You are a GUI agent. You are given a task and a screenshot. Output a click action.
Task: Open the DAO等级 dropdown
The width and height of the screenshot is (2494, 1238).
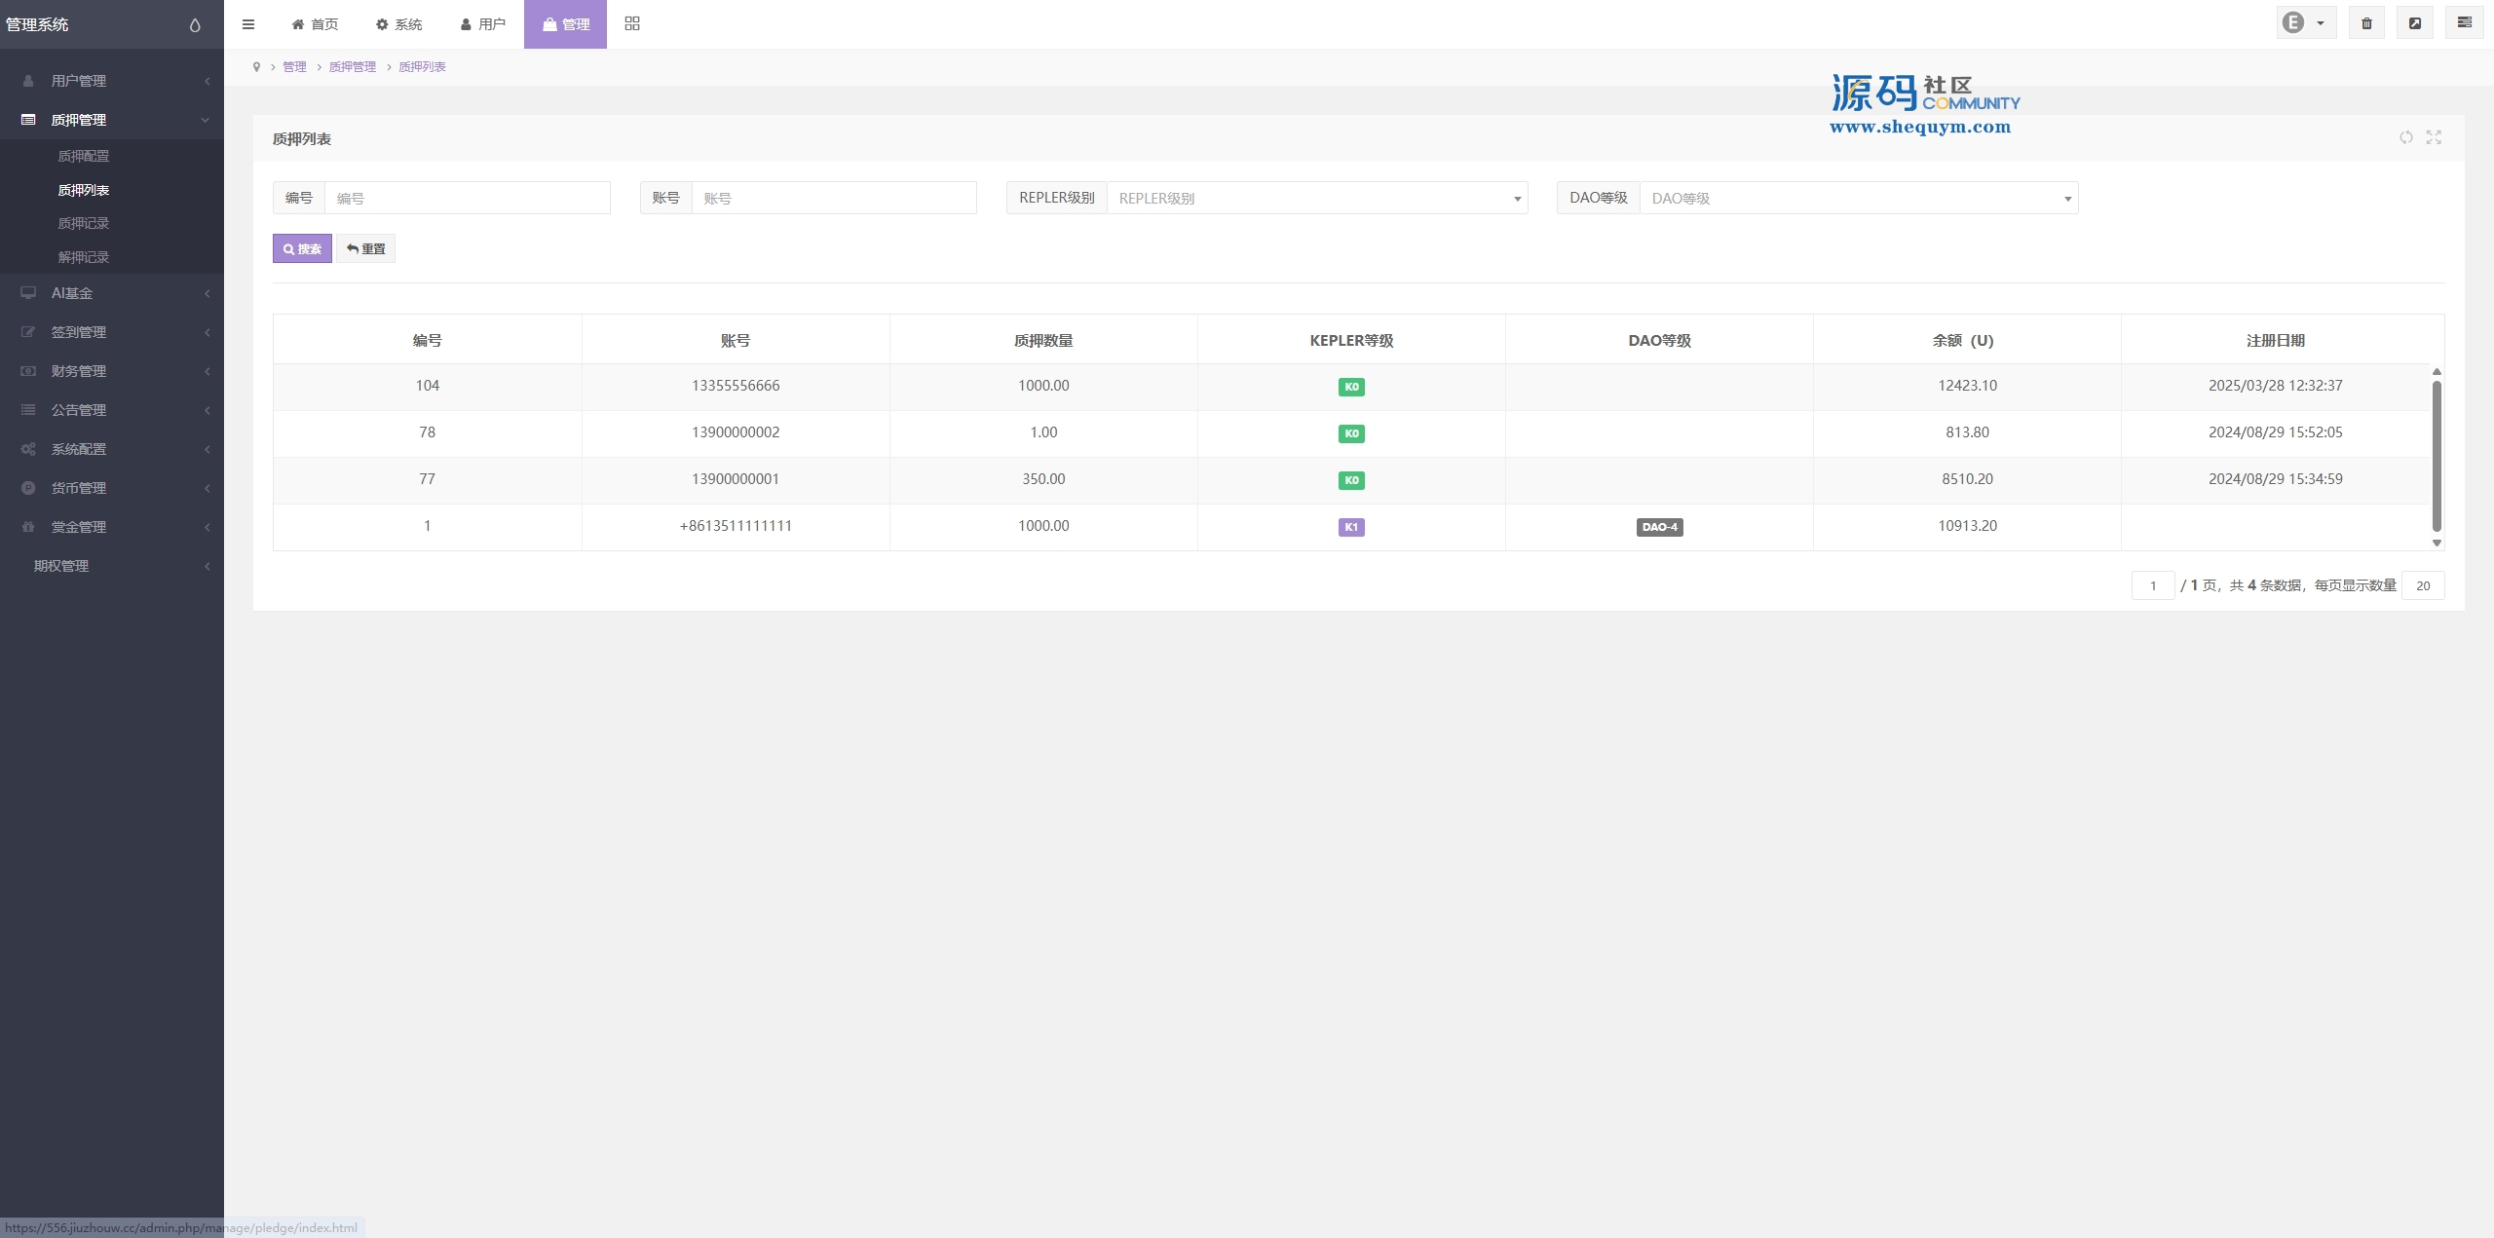[1858, 199]
